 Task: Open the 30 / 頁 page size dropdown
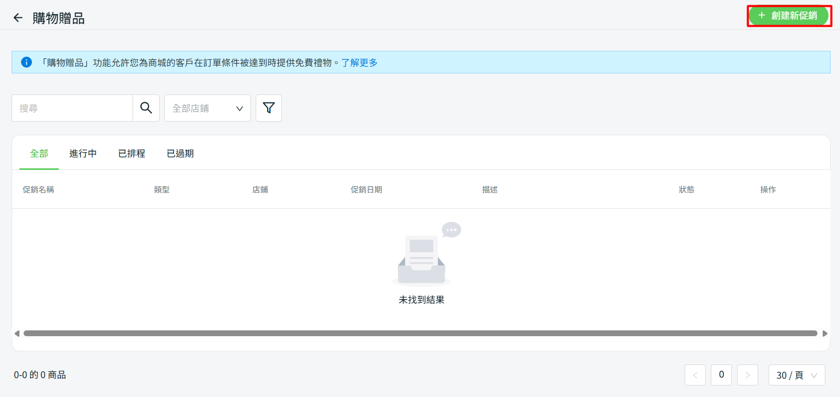click(796, 375)
